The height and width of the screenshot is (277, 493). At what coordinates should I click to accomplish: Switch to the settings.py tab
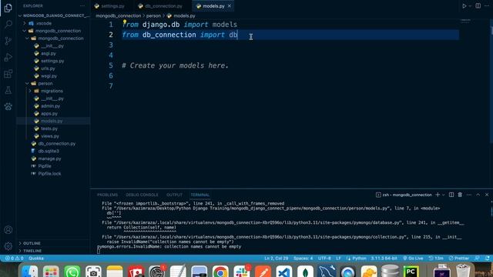(x=109, y=6)
